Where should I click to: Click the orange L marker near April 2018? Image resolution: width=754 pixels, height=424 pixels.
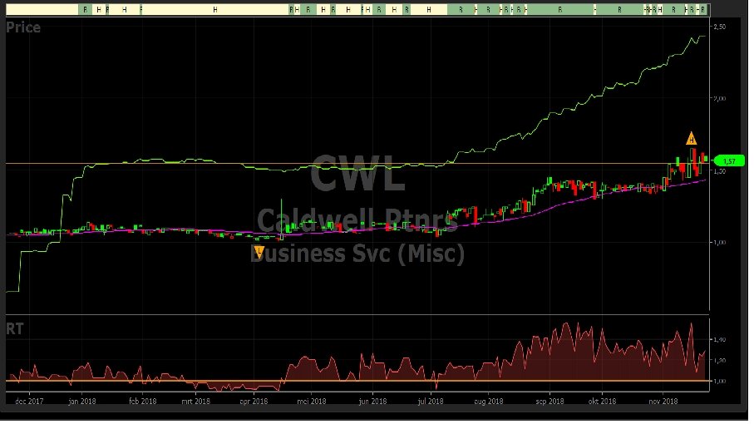(x=259, y=252)
